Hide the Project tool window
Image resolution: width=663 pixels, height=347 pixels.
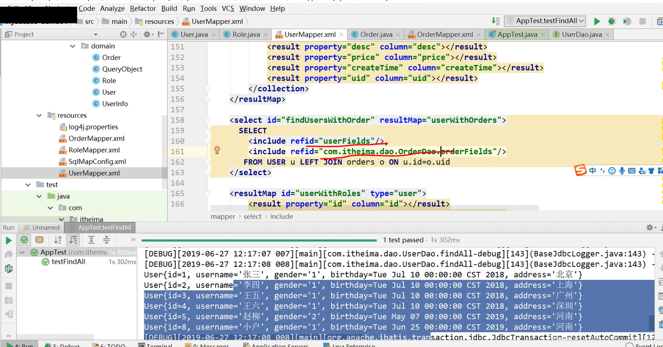coord(160,34)
